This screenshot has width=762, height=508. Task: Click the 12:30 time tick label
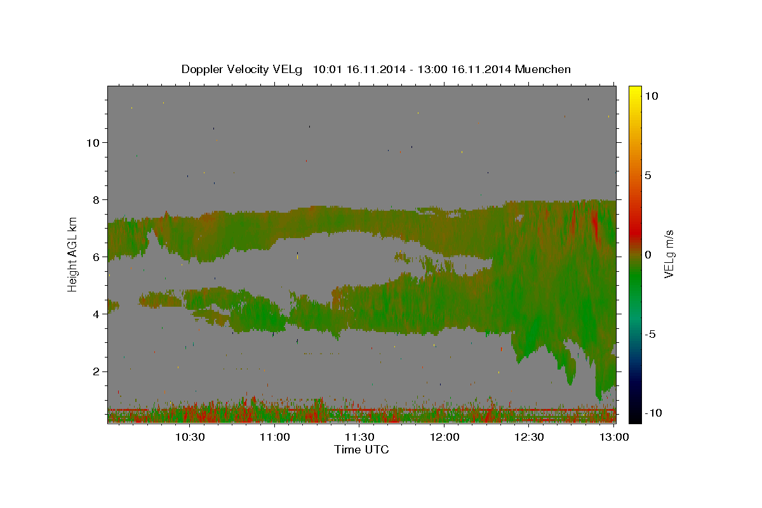point(529,437)
